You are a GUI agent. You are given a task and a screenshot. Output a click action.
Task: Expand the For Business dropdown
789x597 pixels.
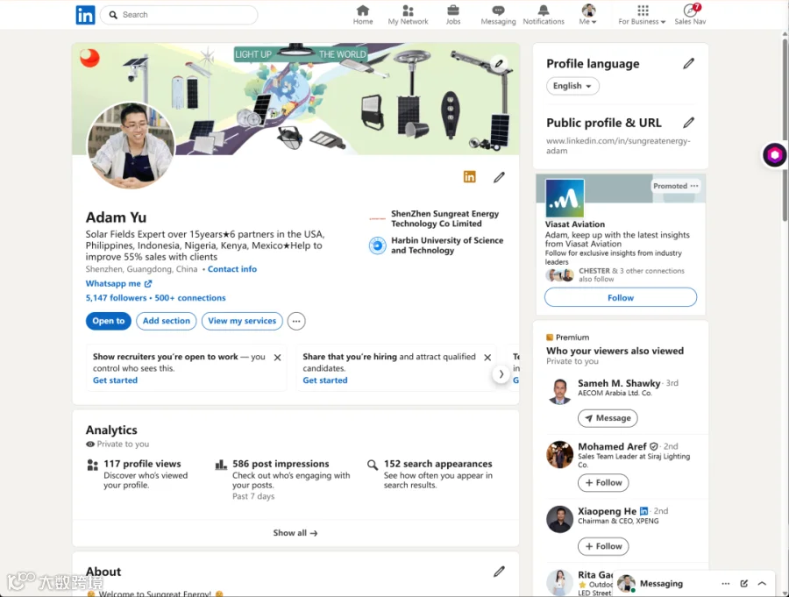point(642,15)
